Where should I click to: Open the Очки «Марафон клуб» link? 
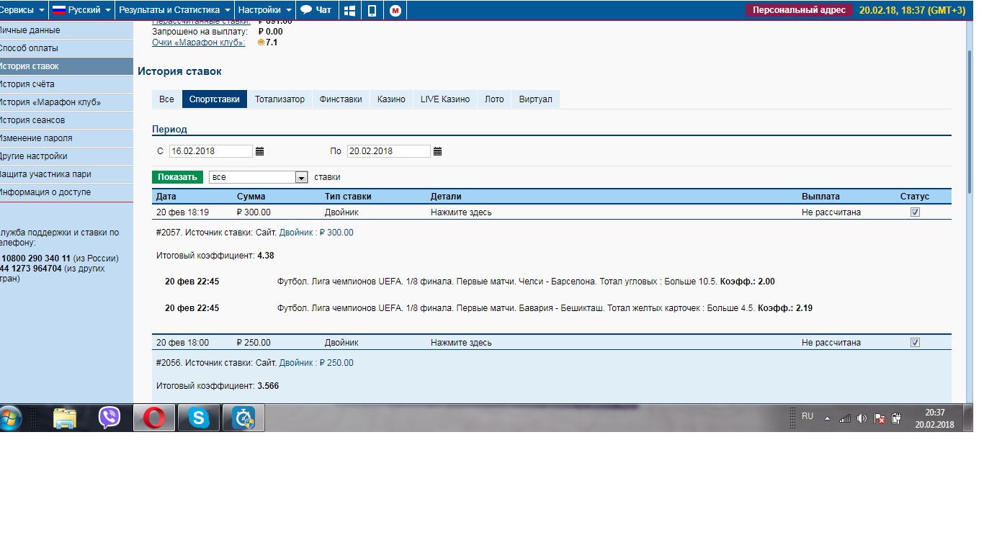[x=198, y=42]
